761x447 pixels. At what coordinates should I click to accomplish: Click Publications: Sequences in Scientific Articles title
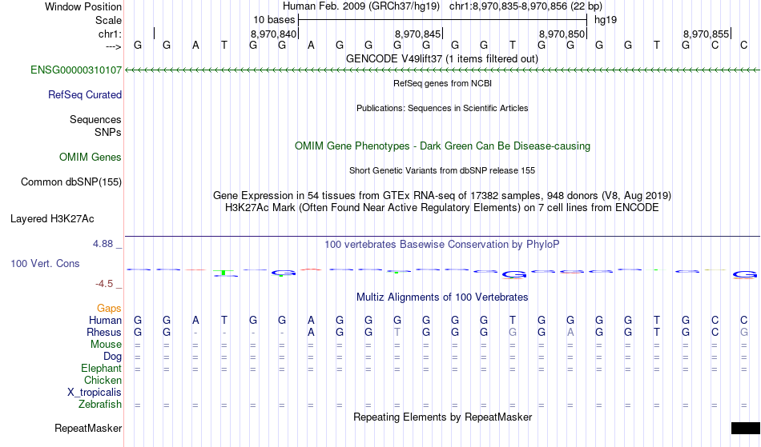pyautogui.click(x=442, y=108)
